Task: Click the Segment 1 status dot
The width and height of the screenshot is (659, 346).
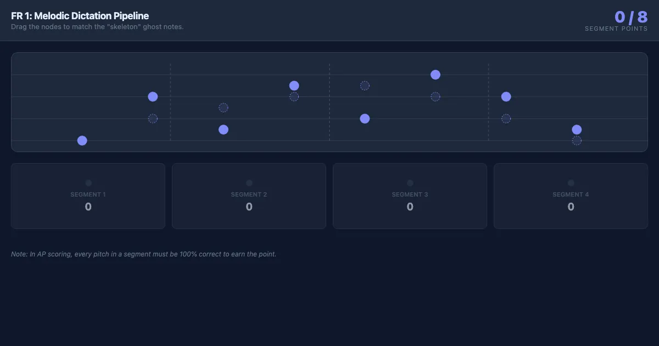Action: tap(88, 183)
